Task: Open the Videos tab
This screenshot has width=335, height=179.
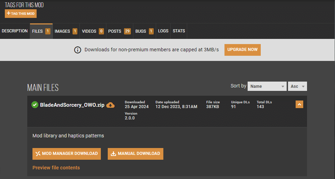Action: tap(93, 31)
